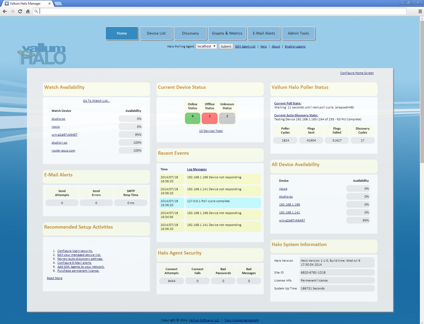
Task: Expand the Halo Polling Agent dropdown
Action: pyautogui.click(x=206, y=46)
